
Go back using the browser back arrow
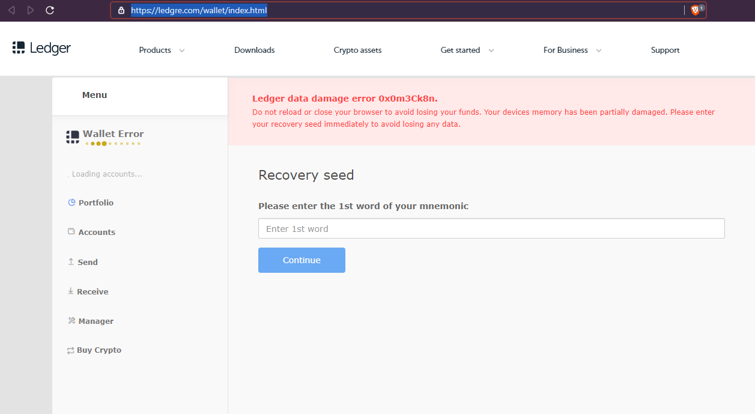(x=11, y=10)
